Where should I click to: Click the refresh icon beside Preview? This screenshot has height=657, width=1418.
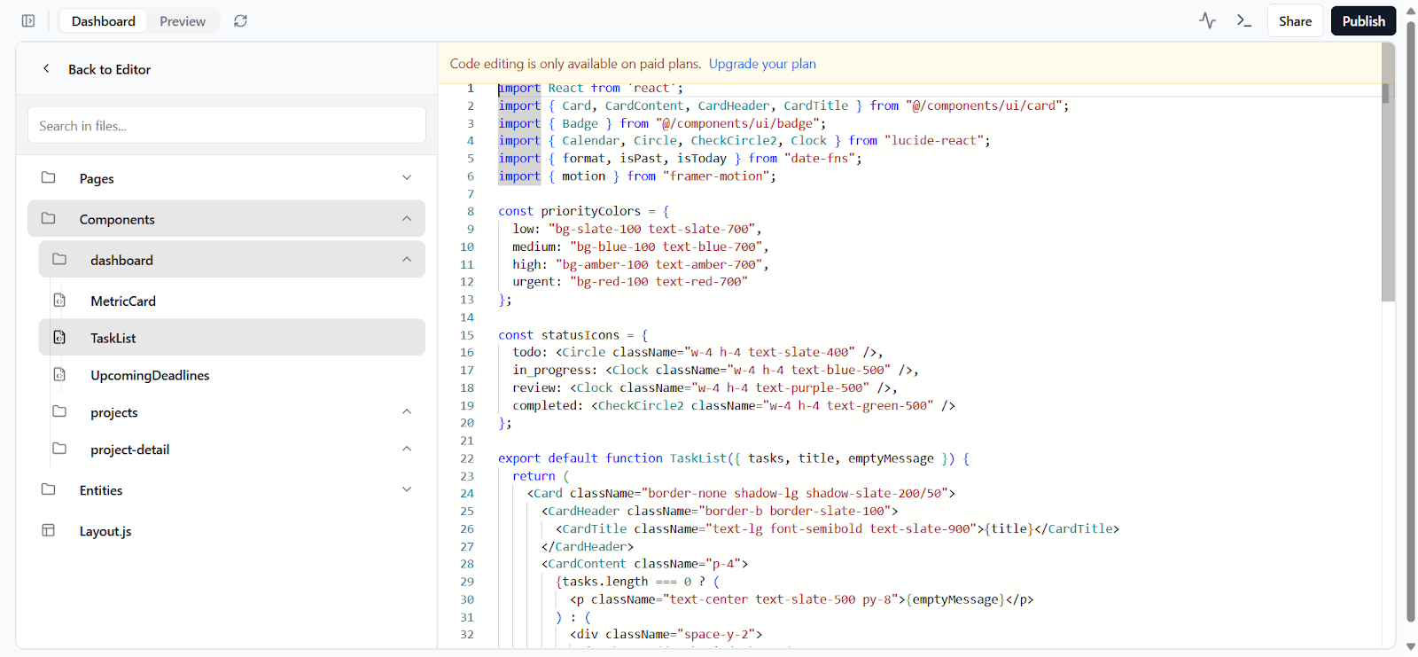pos(240,20)
